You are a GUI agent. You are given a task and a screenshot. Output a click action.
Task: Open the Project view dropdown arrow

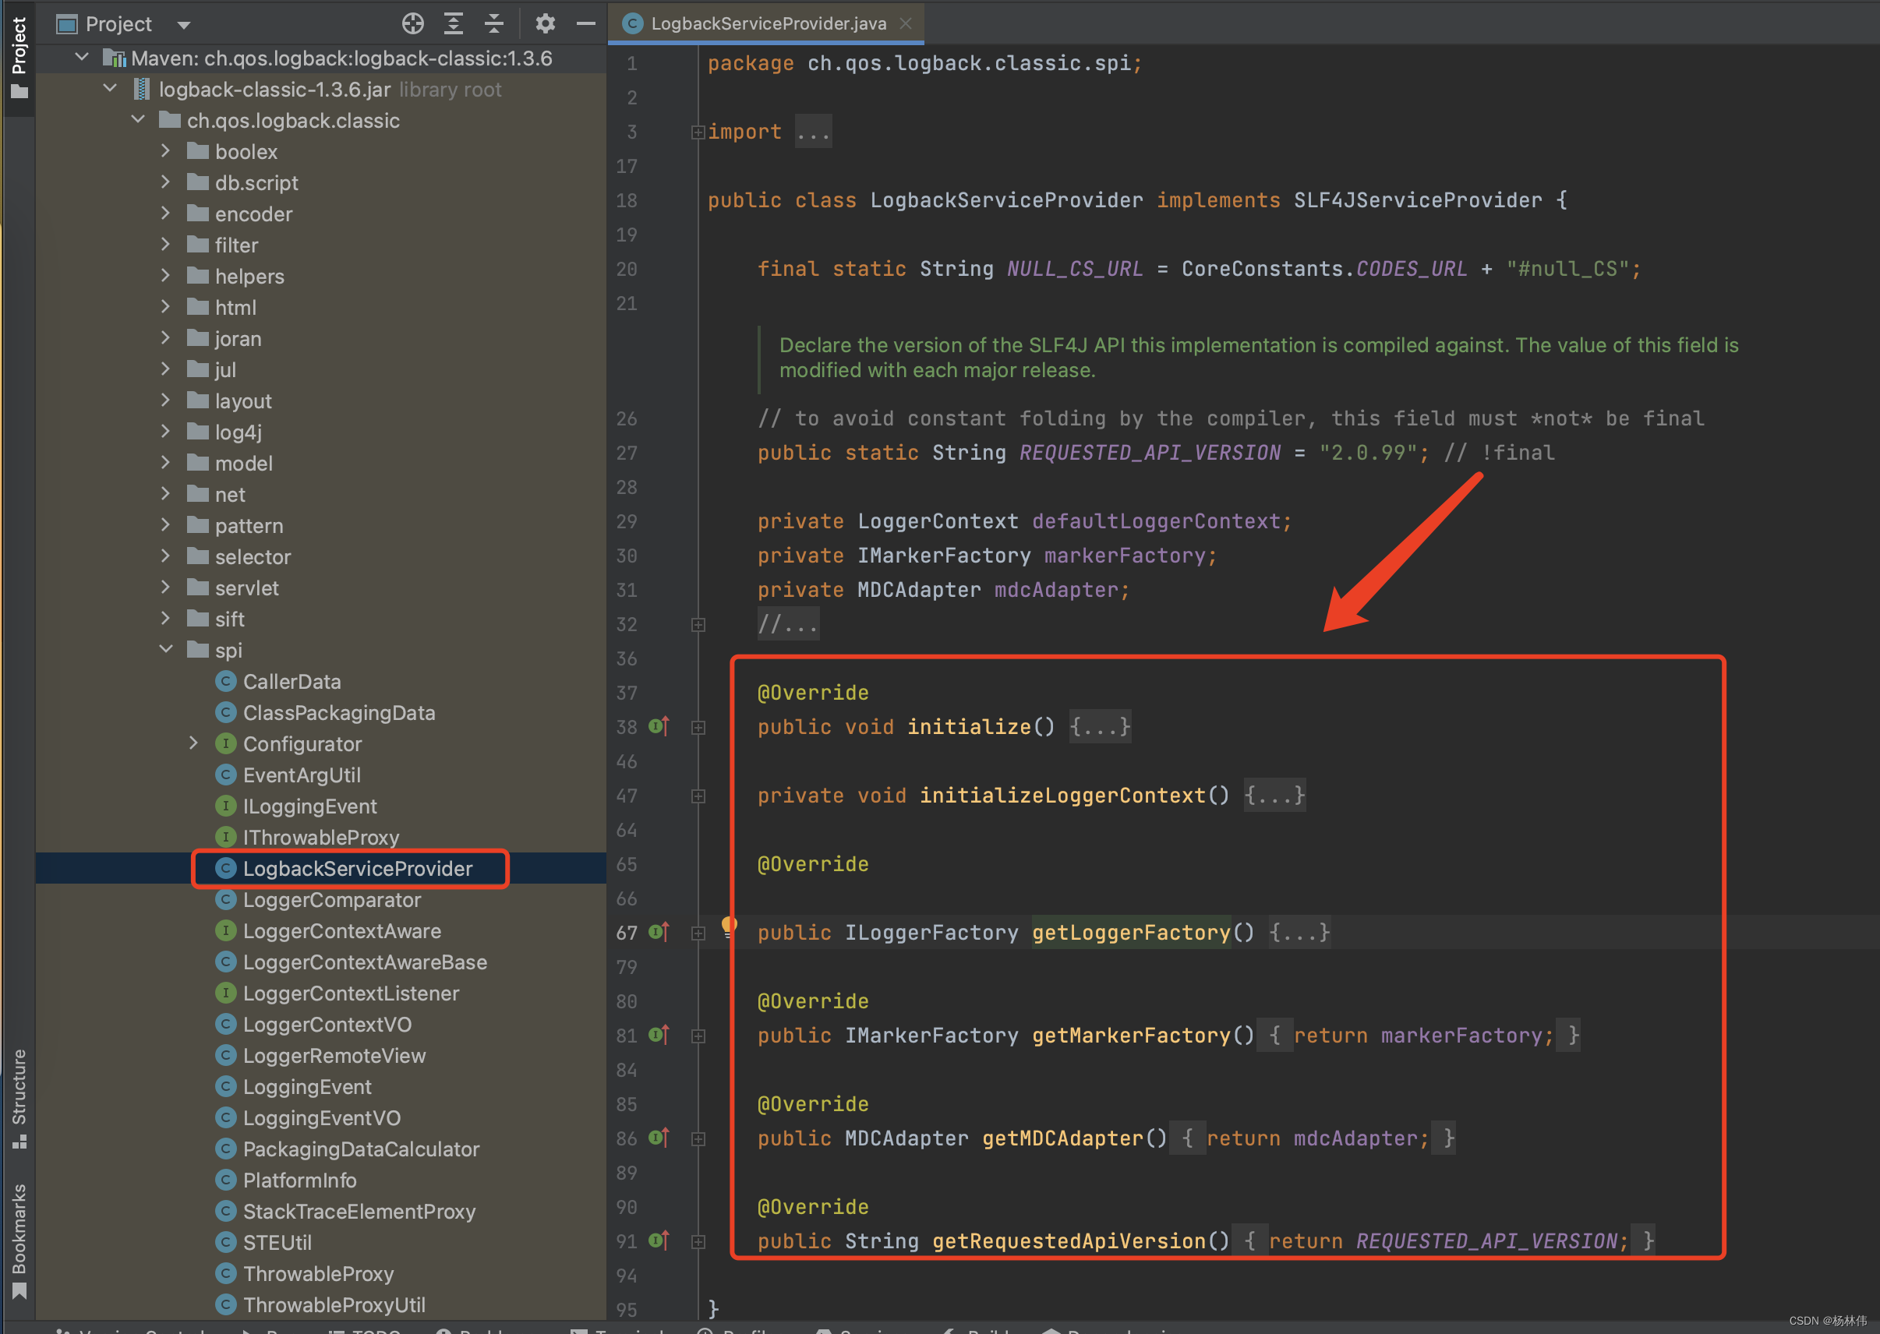click(184, 25)
